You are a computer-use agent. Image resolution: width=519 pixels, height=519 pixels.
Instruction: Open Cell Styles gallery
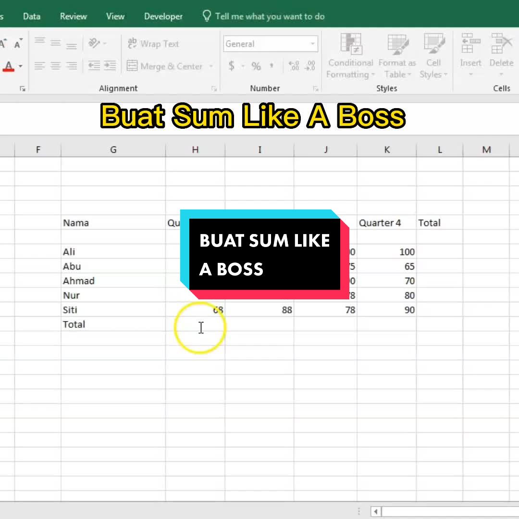point(433,56)
